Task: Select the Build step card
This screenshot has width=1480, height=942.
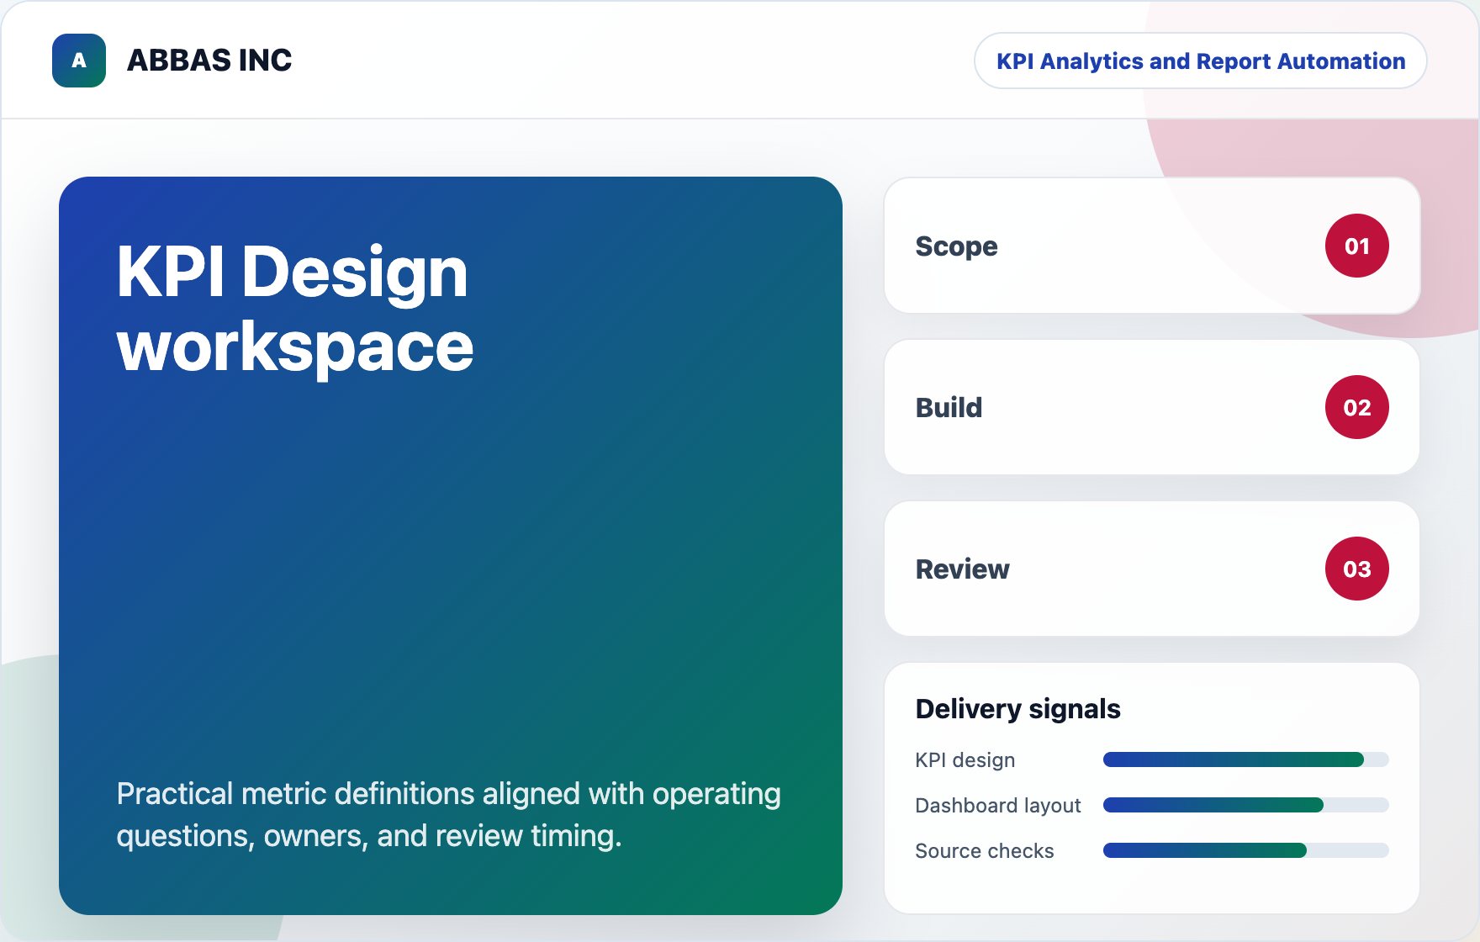Action: tap(1152, 407)
